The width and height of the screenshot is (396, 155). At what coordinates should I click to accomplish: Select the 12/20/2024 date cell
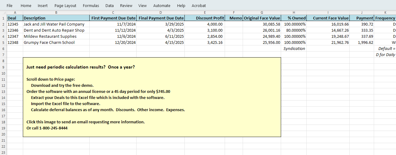(x=113, y=42)
